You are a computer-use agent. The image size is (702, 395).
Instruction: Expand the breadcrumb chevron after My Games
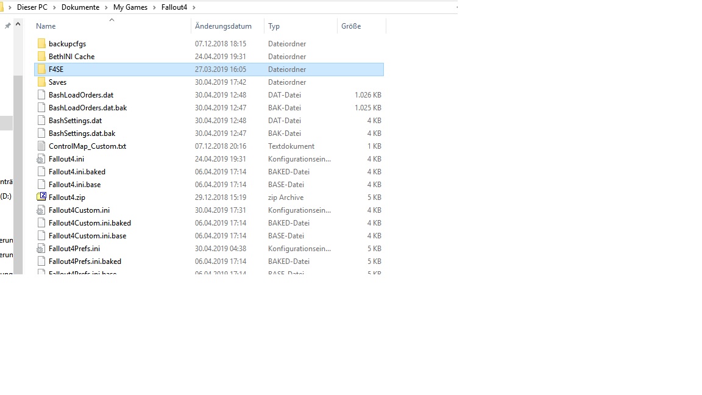click(155, 7)
